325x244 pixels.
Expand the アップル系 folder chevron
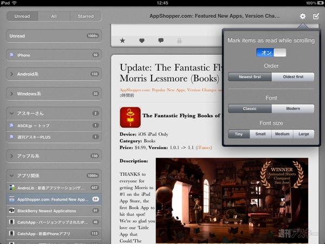click(11, 156)
